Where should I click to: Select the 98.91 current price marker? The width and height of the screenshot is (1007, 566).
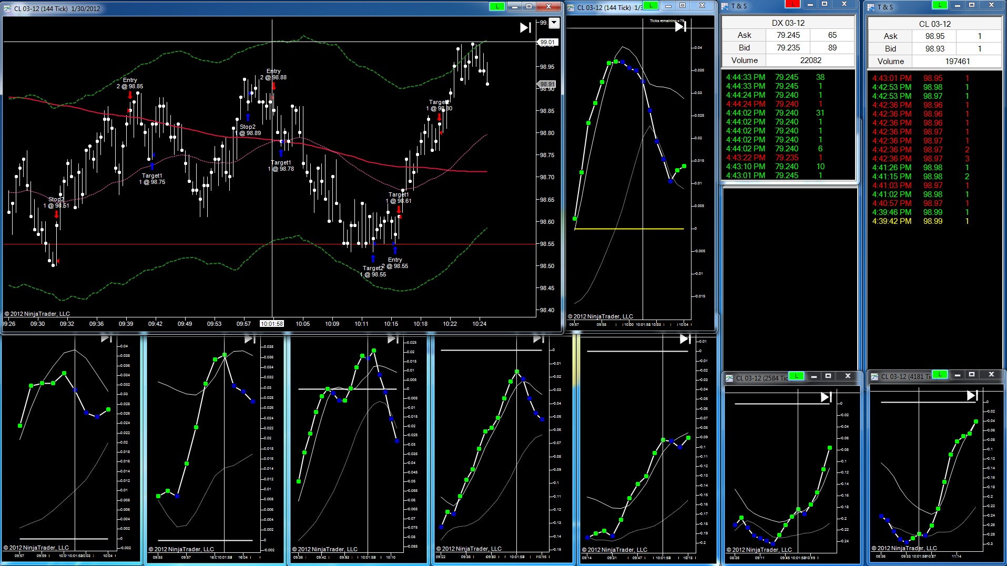547,84
